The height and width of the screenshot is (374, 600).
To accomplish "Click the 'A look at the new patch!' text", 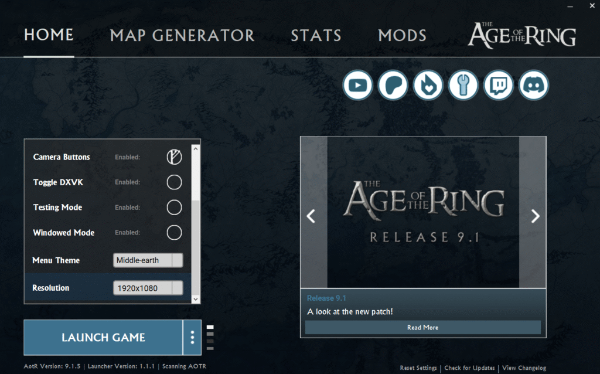I will click(350, 312).
